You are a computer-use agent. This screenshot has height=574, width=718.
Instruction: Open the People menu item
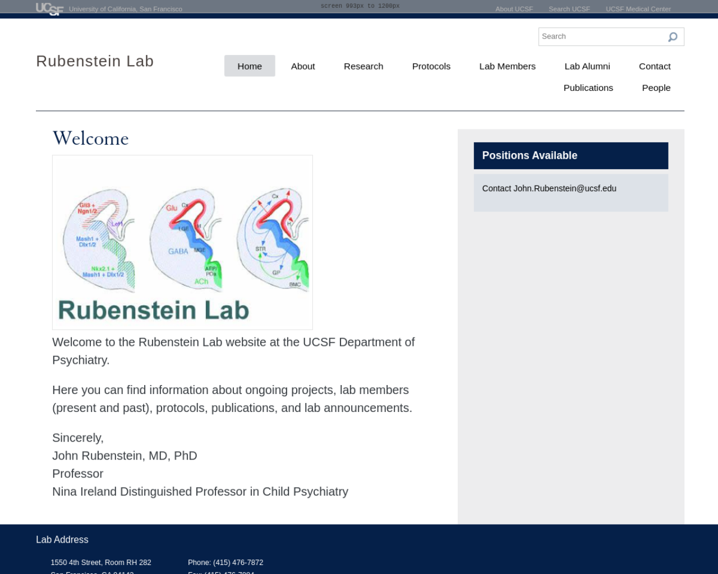coord(656,88)
